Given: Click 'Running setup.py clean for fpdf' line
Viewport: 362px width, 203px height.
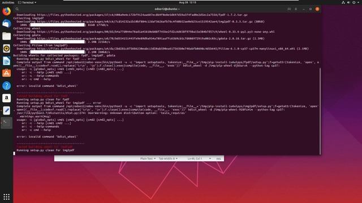Looking at the screenshot, I should [43, 99].
